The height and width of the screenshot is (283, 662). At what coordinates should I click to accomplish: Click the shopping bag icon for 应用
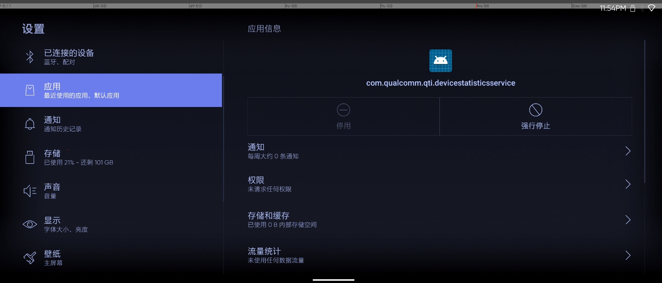(x=30, y=90)
